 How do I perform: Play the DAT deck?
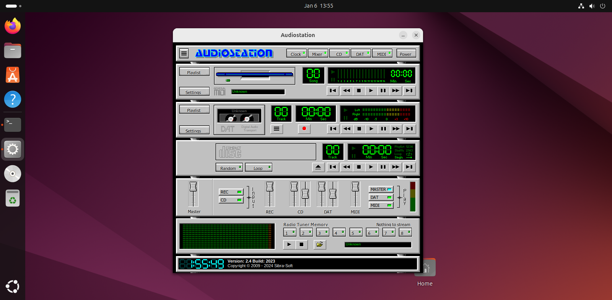point(371,129)
